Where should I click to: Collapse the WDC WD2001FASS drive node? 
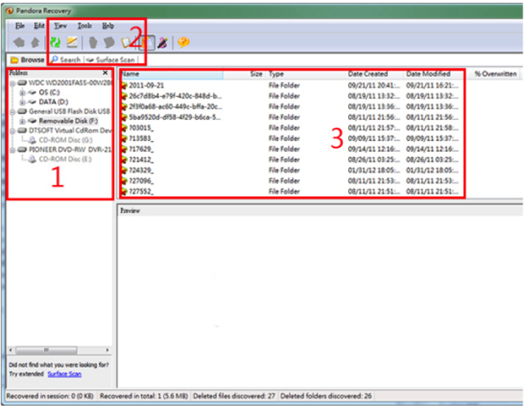tap(12, 83)
